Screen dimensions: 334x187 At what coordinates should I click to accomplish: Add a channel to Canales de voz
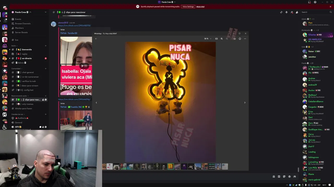pyautogui.click(x=46, y=114)
